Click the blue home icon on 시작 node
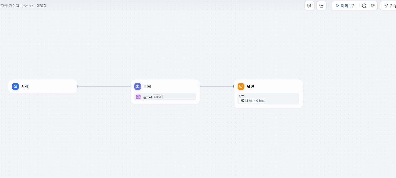Image resolution: width=396 pixels, height=178 pixels. coord(15,86)
